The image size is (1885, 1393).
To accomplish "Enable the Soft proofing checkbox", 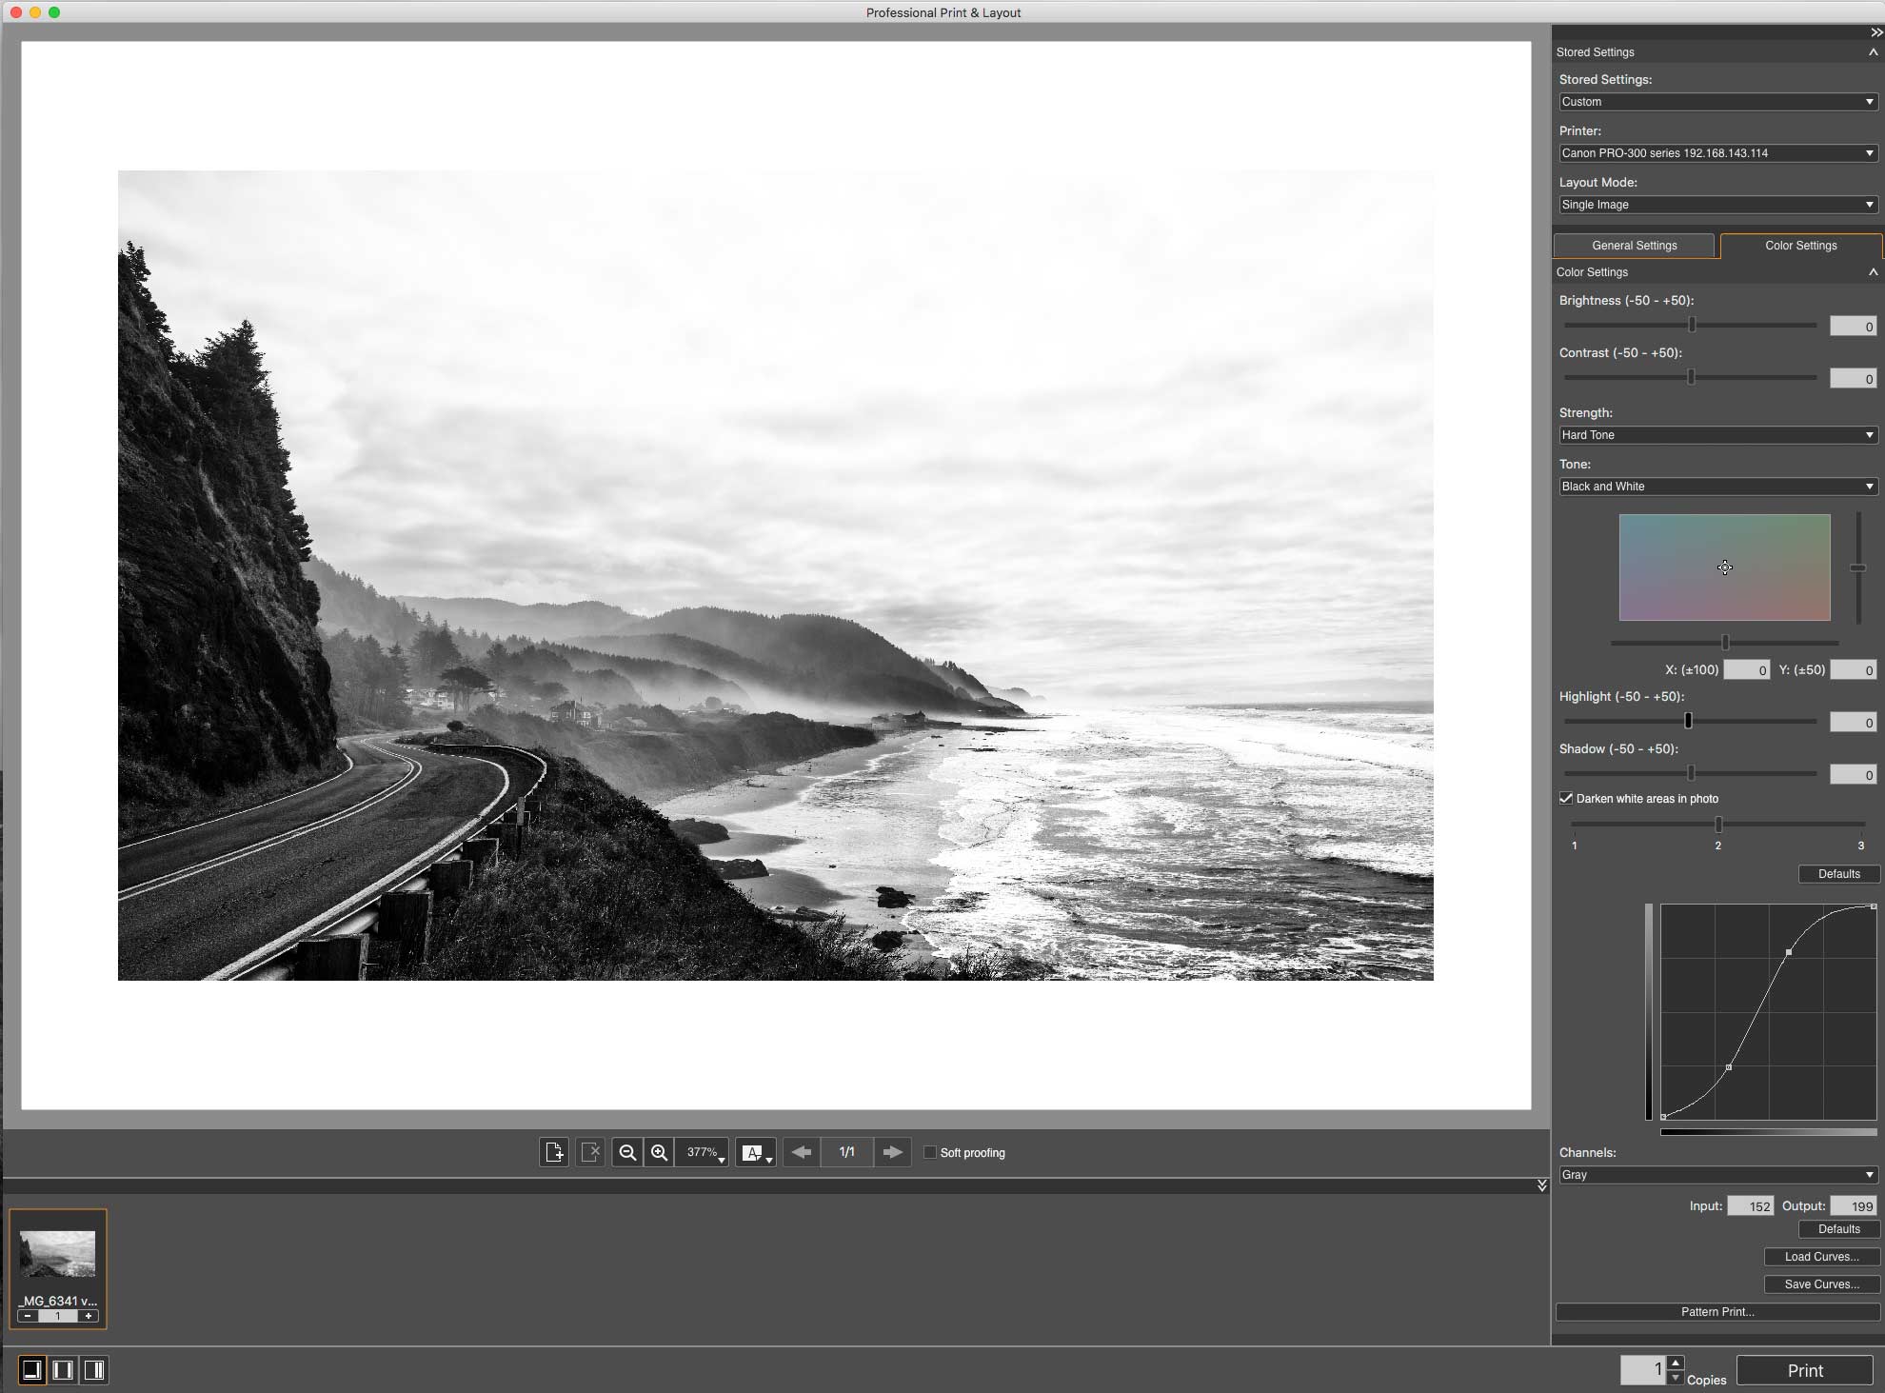I will point(930,1152).
